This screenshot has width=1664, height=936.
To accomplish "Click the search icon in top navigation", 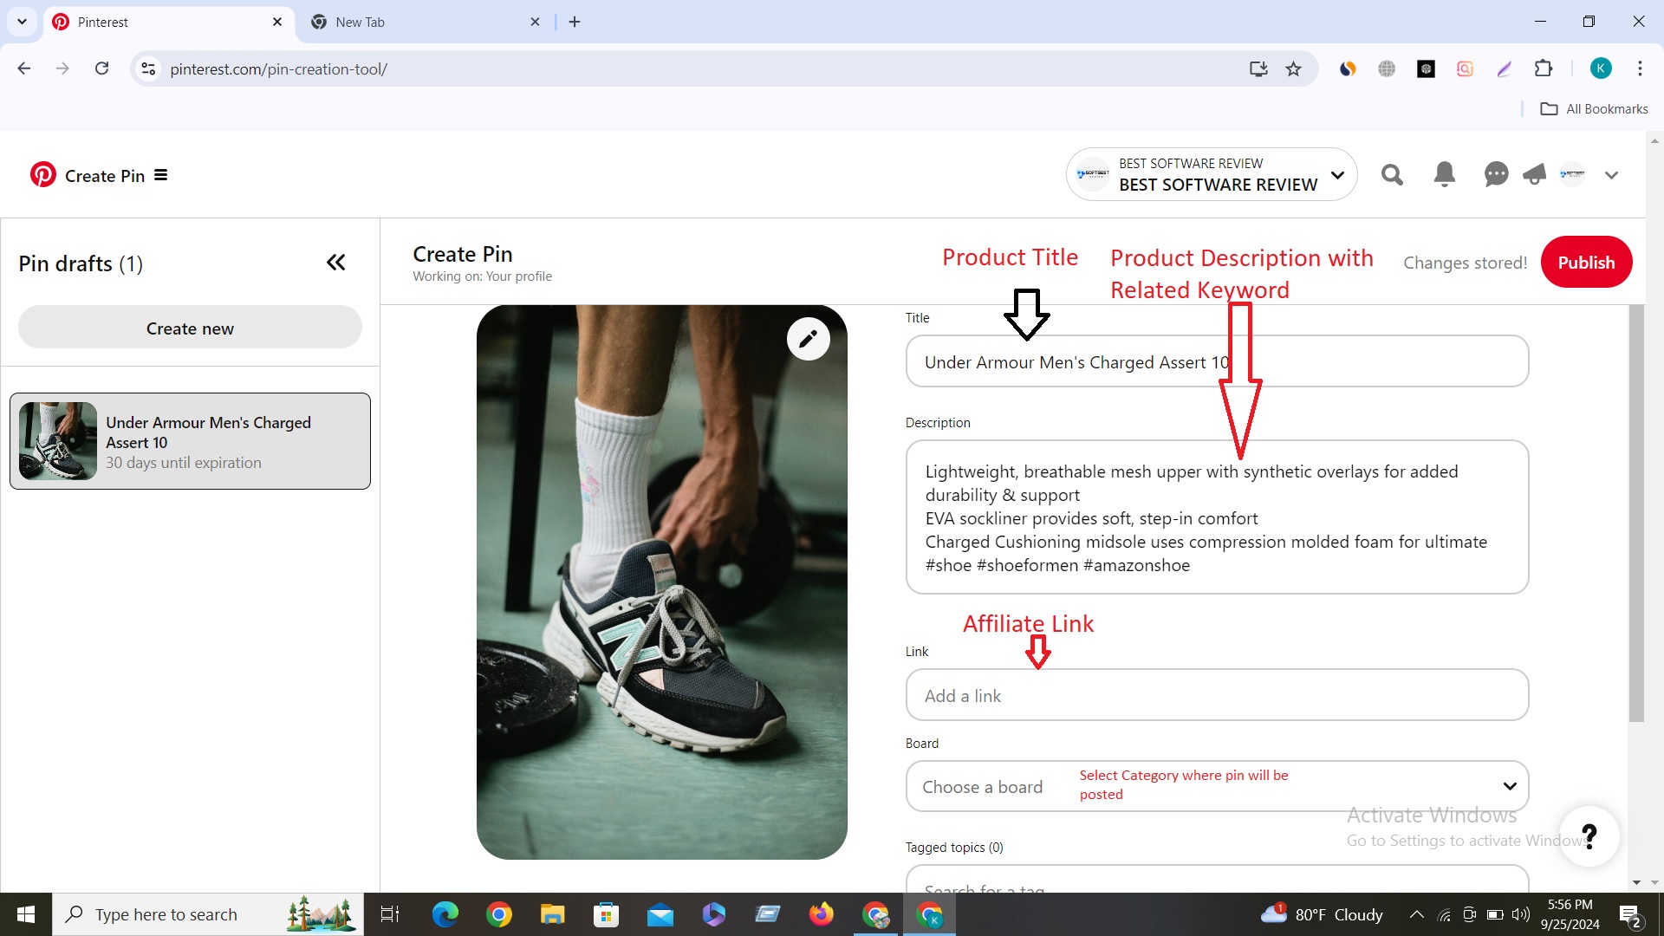I will (1392, 175).
